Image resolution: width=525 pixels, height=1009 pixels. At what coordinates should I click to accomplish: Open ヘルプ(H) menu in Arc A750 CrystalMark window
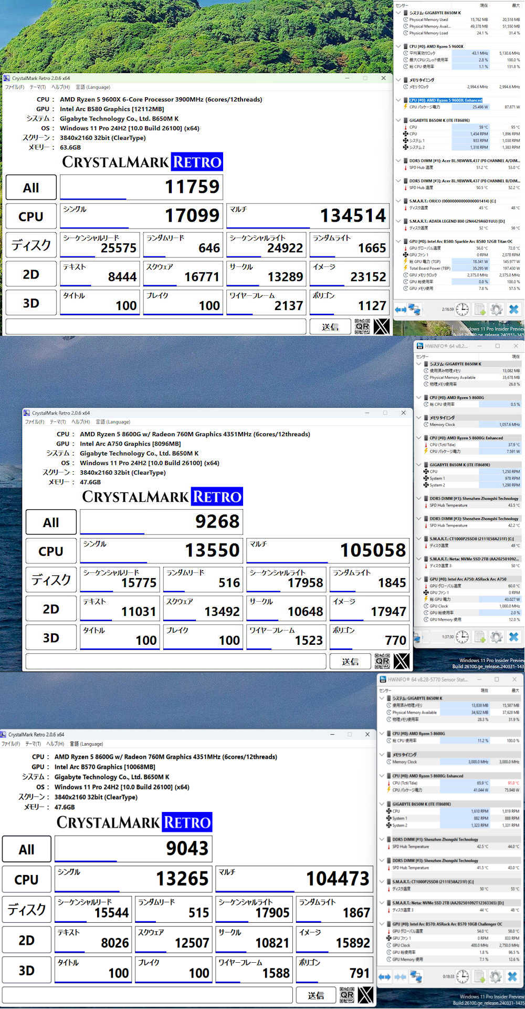(80, 421)
